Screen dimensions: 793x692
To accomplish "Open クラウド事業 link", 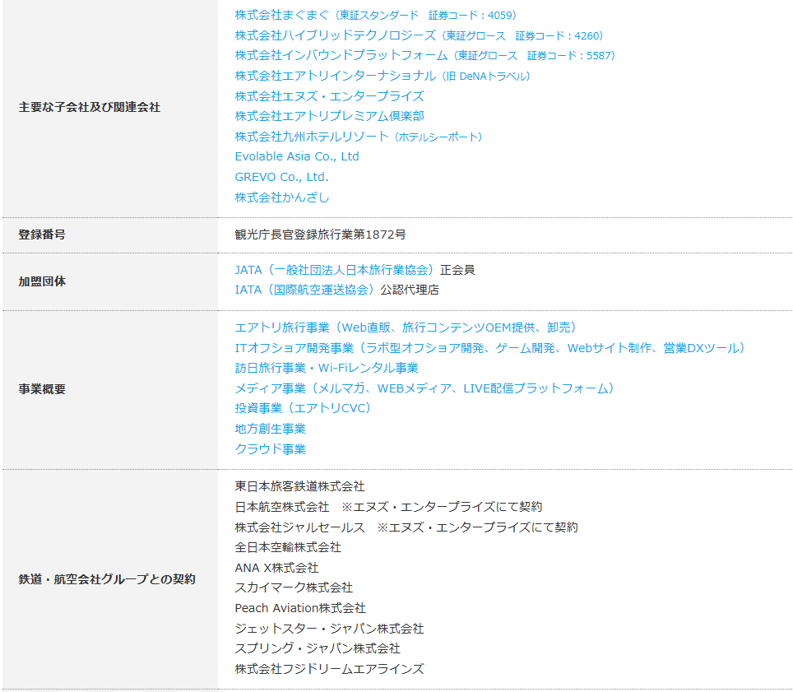I will click(271, 449).
